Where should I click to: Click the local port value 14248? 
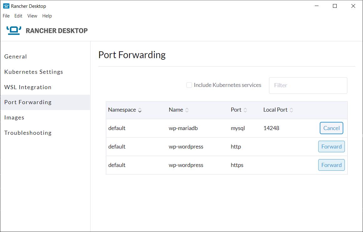(x=271, y=128)
